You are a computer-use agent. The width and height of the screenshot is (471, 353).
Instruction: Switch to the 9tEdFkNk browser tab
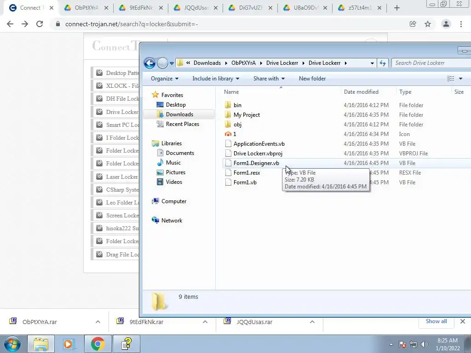tap(141, 8)
